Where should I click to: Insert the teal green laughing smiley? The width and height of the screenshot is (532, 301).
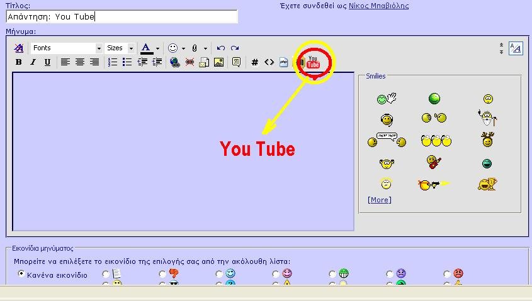coord(487,163)
